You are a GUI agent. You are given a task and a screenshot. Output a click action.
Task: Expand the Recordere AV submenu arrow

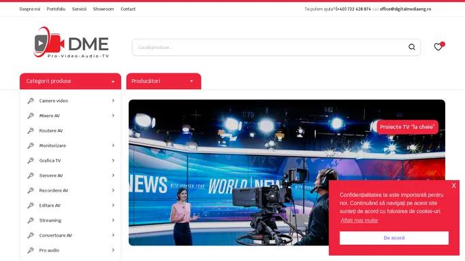click(113, 190)
